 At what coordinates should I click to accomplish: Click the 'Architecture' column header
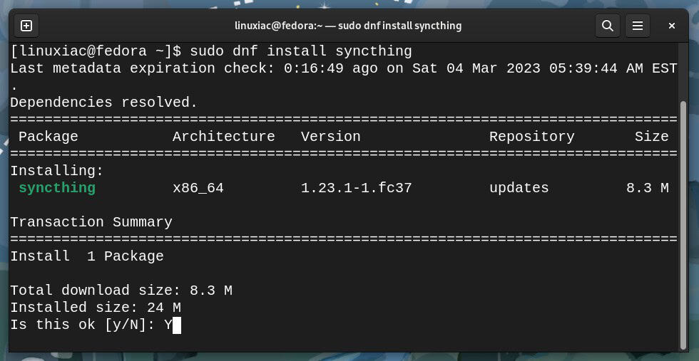click(x=224, y=137)
